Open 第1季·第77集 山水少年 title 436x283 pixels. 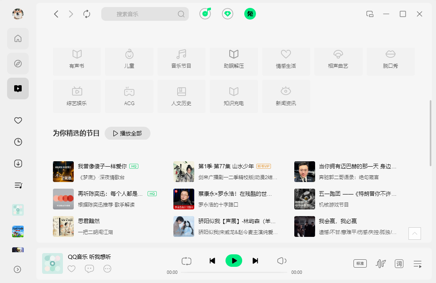pyautogui.click(x=226, y=166)
